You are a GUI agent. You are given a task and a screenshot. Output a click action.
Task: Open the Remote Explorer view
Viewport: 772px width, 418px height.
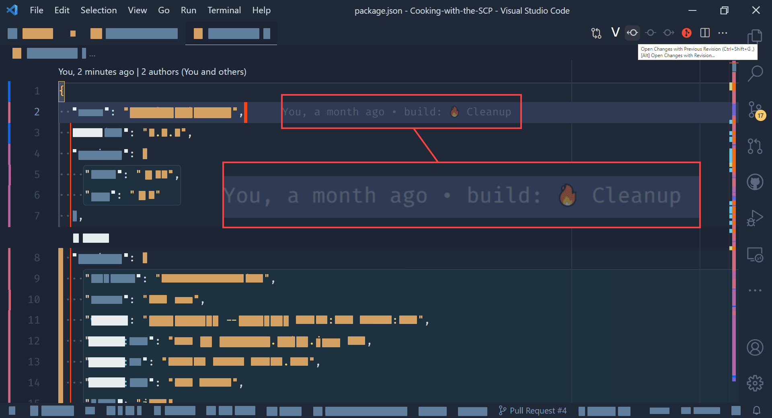click(756, 254)
